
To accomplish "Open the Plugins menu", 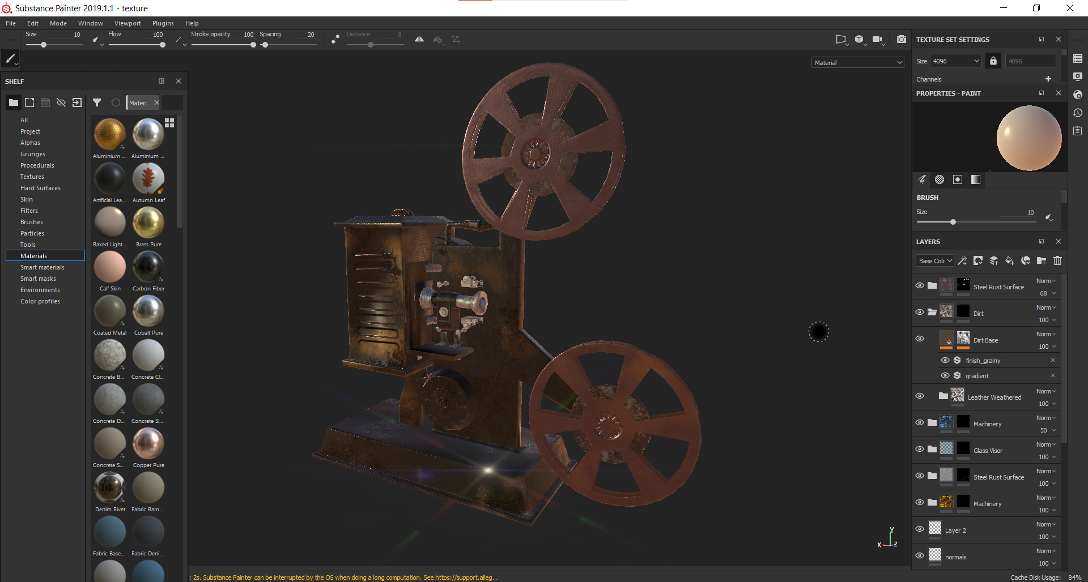I will [x=163, y=23].
